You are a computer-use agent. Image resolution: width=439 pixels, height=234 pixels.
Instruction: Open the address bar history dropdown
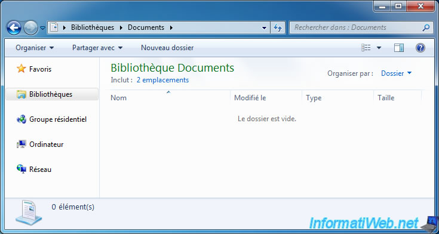click(x=264, y=27)
